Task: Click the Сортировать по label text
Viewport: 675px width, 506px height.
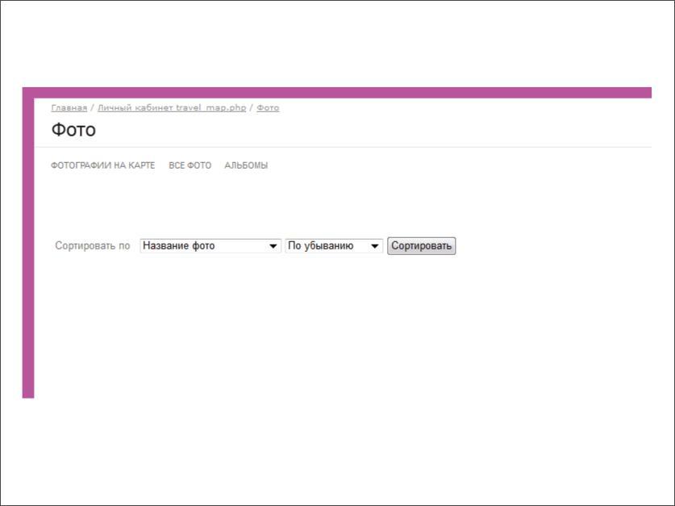Action: click(x=92, y=246)
